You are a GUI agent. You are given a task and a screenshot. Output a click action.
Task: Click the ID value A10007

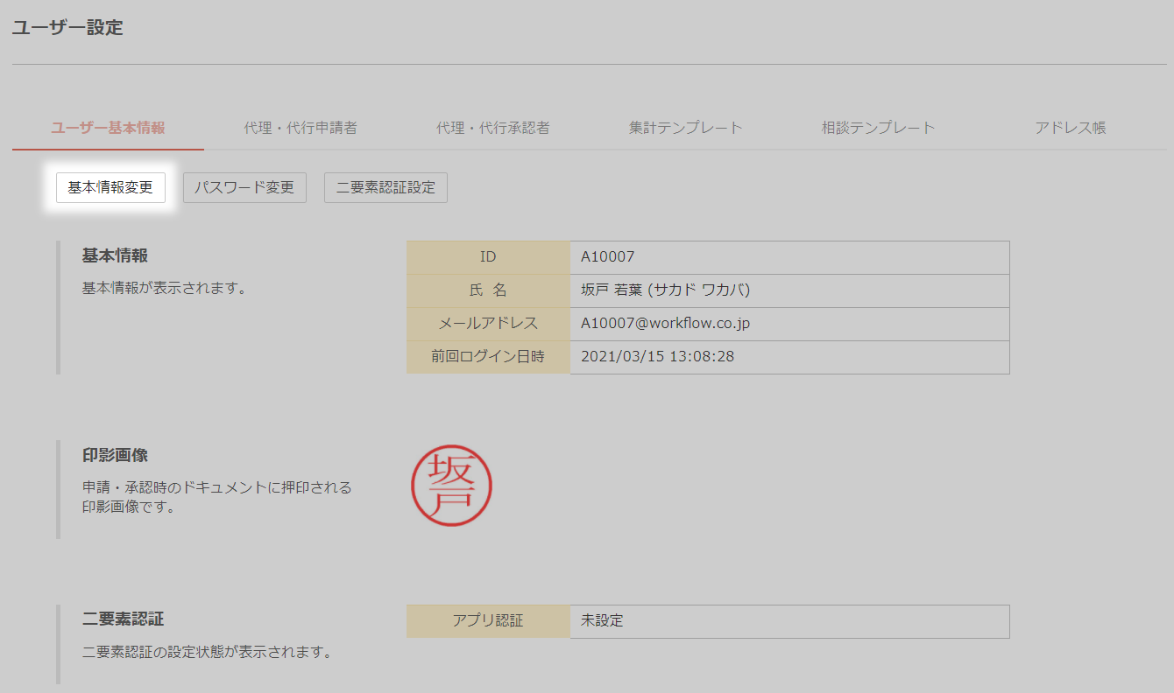608,257
